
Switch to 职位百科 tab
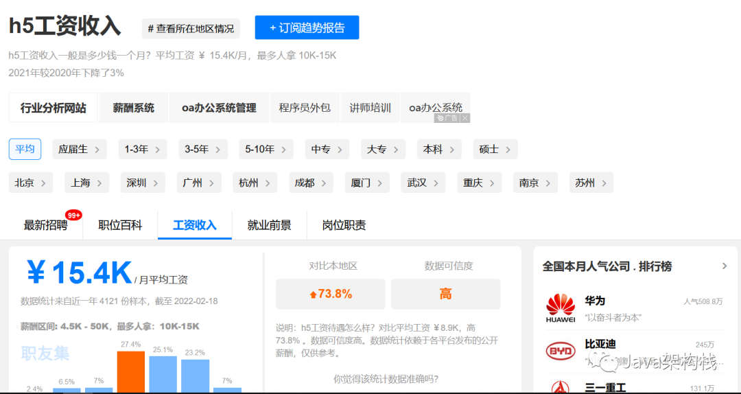[120, 225]
